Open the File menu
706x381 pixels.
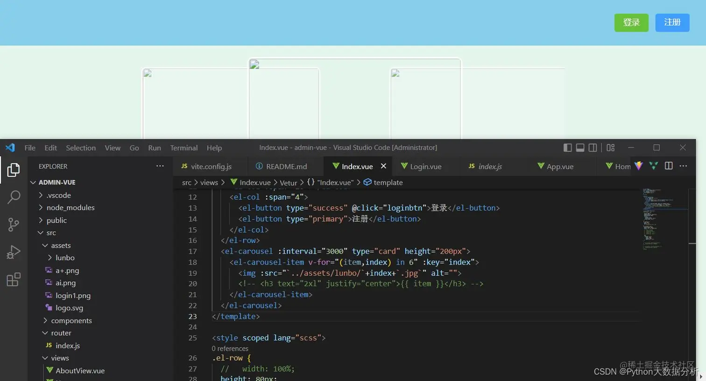point(30,148)
